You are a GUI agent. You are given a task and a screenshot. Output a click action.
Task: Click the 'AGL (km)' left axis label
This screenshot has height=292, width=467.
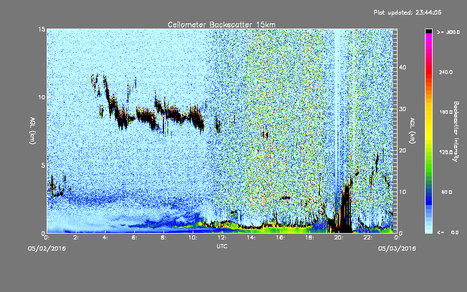tap(33, 131)
